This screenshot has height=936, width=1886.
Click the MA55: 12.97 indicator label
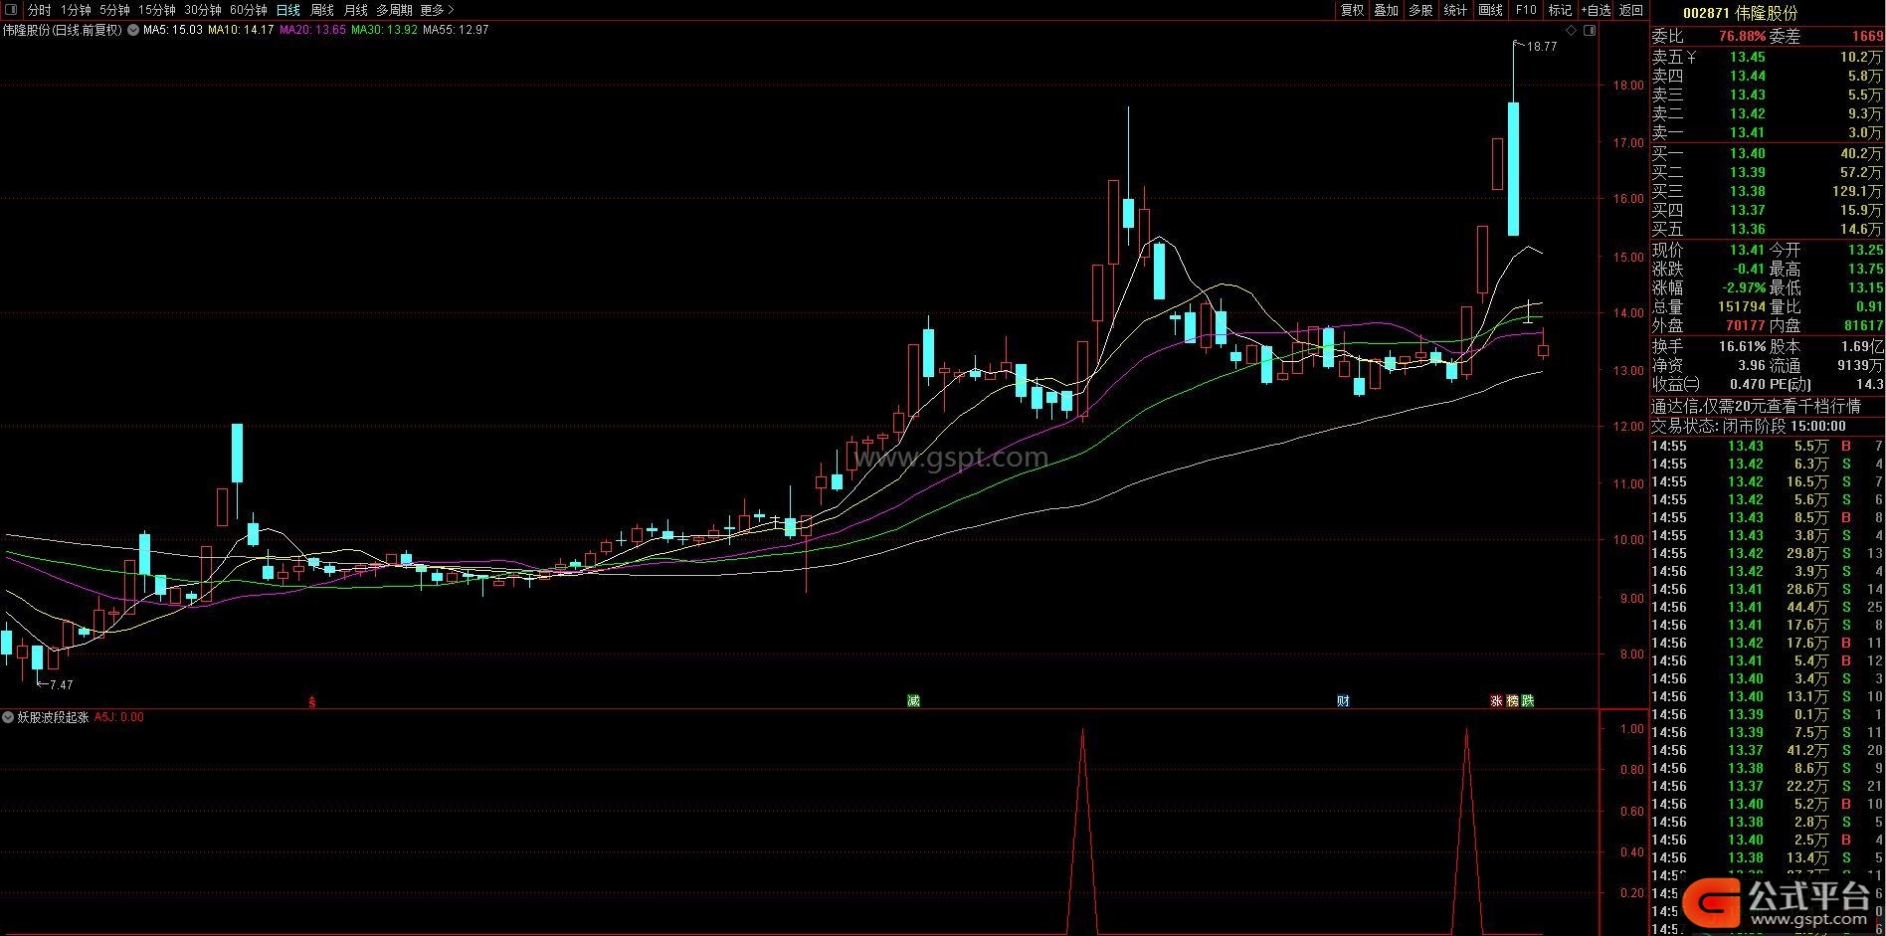pyautogui.click(x=456, y=30)
